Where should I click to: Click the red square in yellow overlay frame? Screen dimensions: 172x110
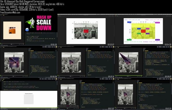[x=143, y=31]
